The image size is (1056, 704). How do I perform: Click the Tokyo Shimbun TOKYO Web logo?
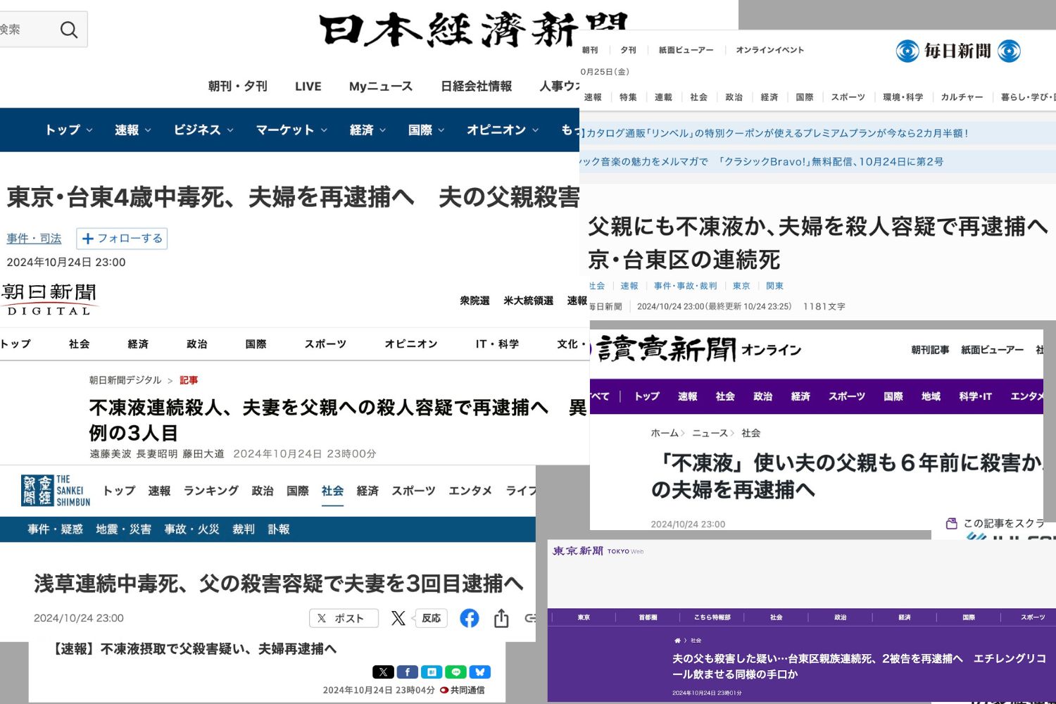pyautogui.click(x=598, y=551)
